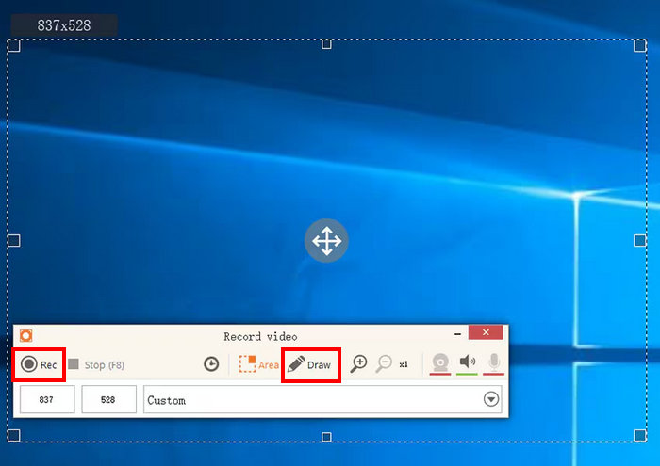Select the Area capture tool
Screen dimensions: 660x466
(258, 364)
